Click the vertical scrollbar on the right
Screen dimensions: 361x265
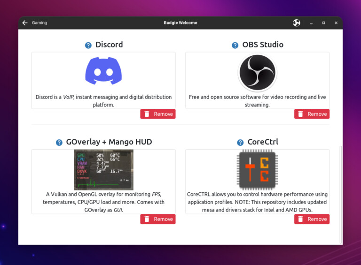coord(340,194)
